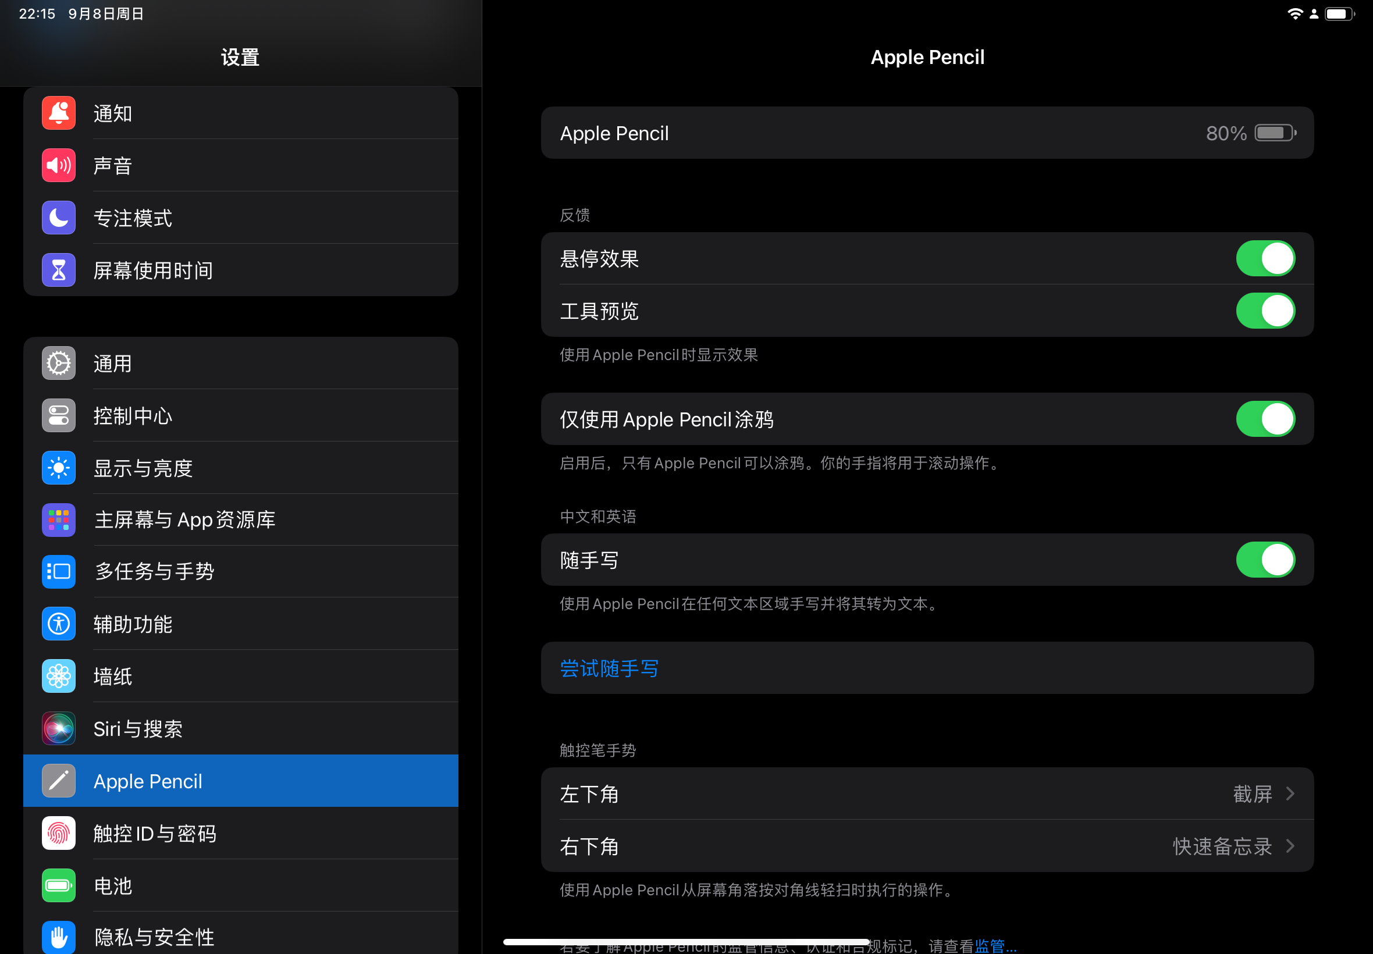Screen dimensions: 1373x954
Task: Click the Control Center toggles icon
Action: click(59, 415)
